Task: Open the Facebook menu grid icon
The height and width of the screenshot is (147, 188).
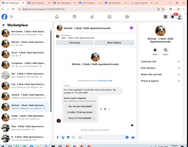Action: 165,17
